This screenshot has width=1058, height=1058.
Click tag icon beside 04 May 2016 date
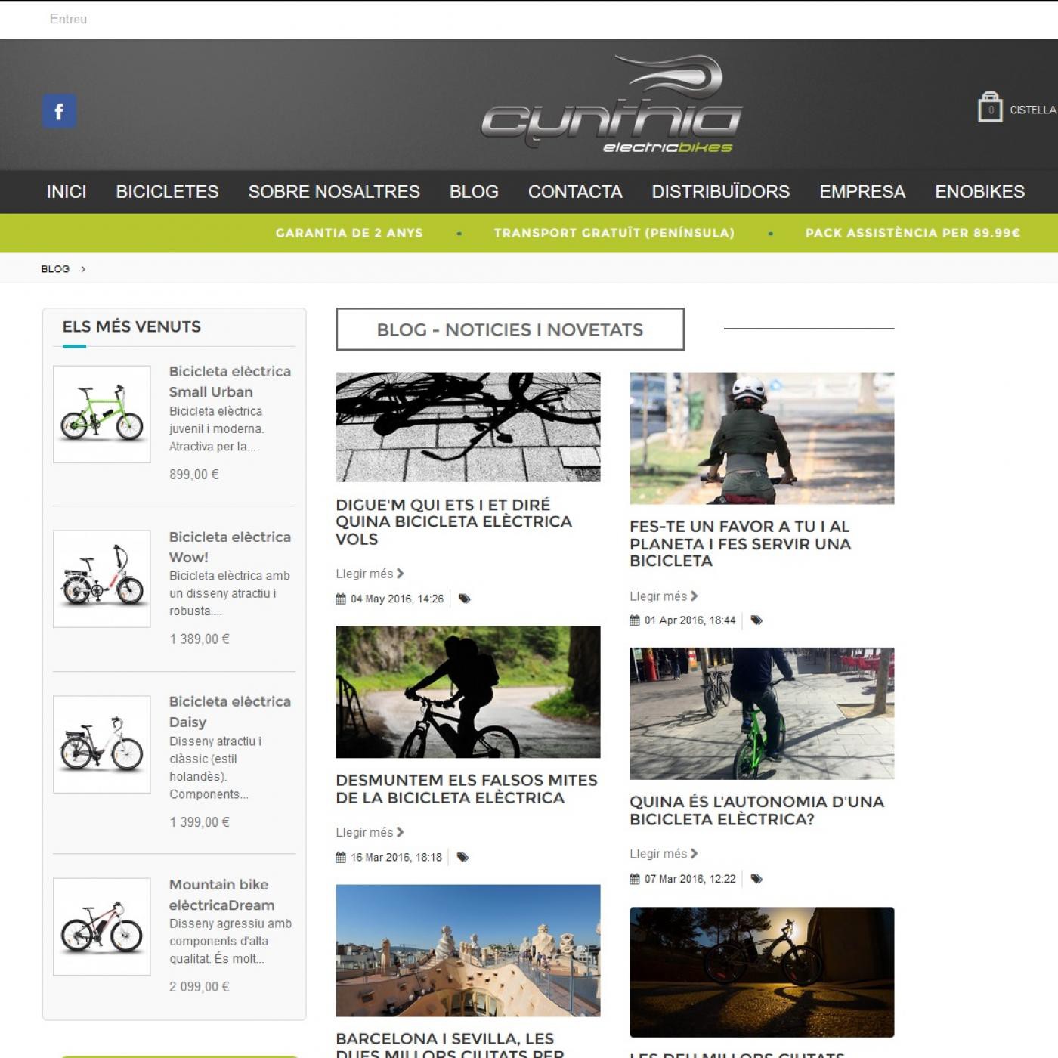[x=465, y=599]
